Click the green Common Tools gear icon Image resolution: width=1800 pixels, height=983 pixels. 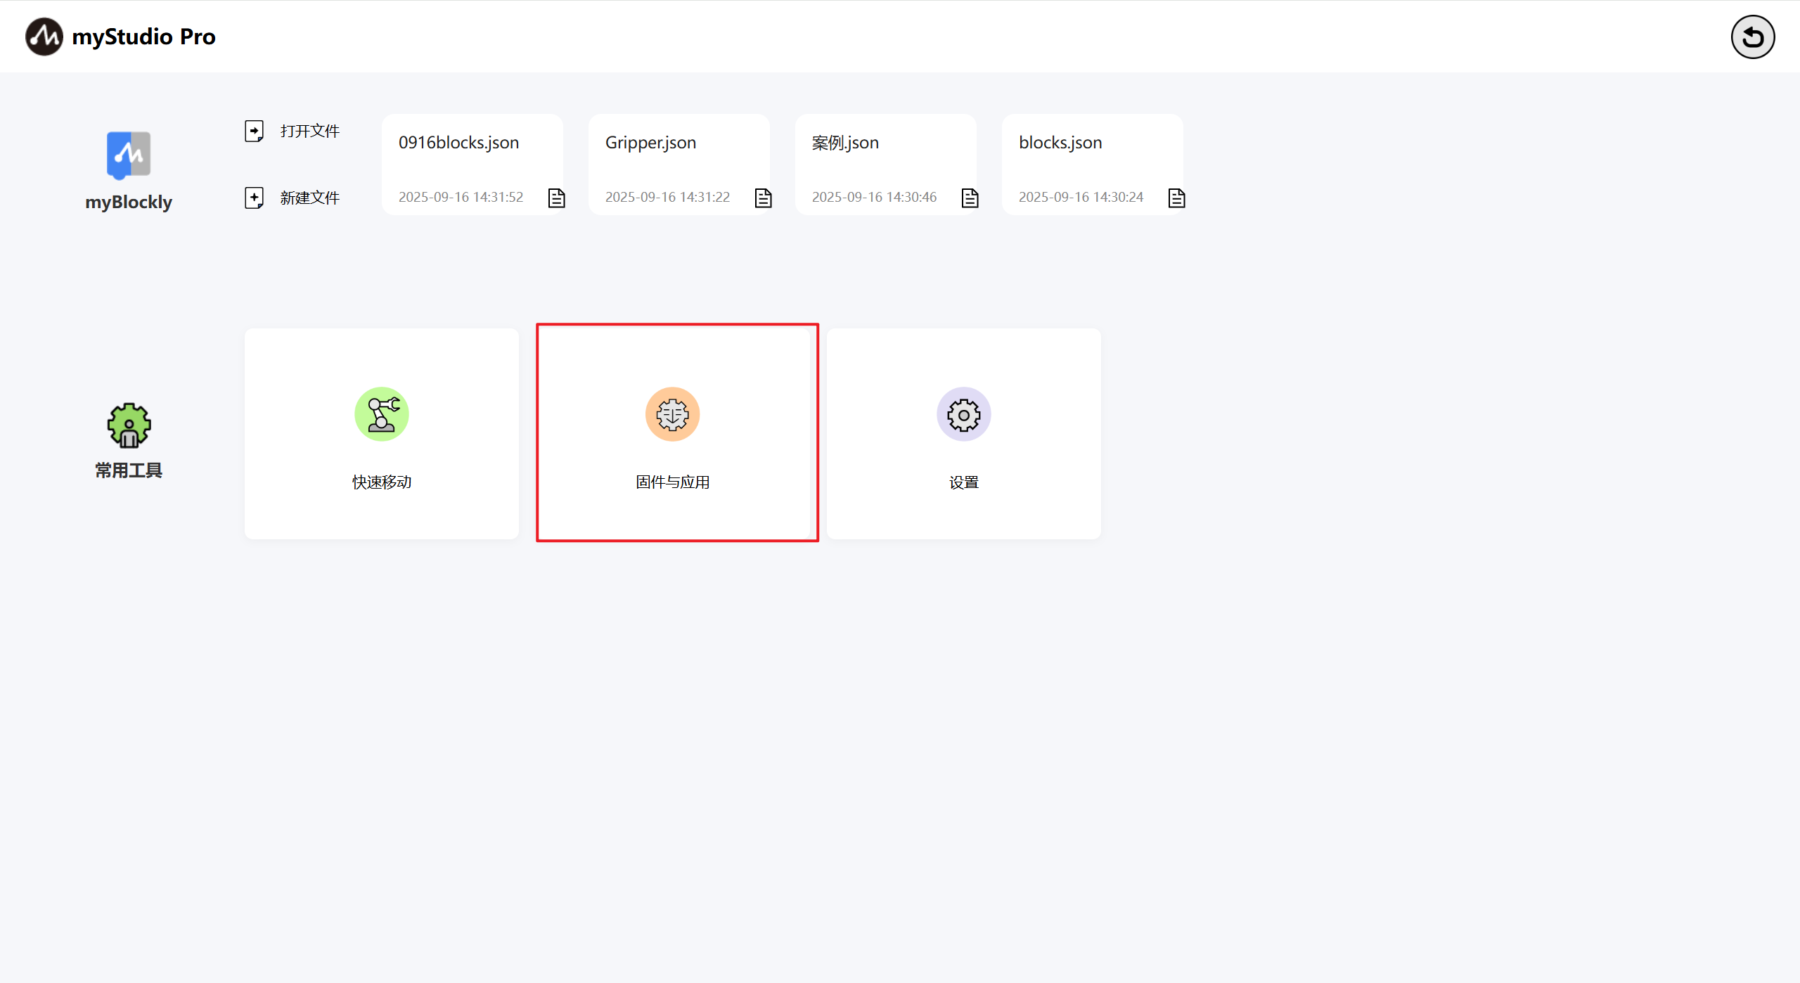click(129, 425)
